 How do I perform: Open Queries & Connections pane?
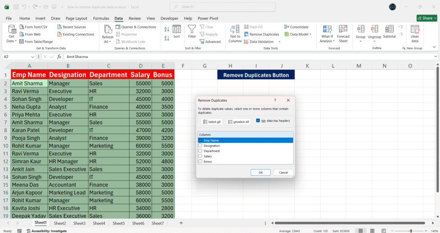[136, 27]
